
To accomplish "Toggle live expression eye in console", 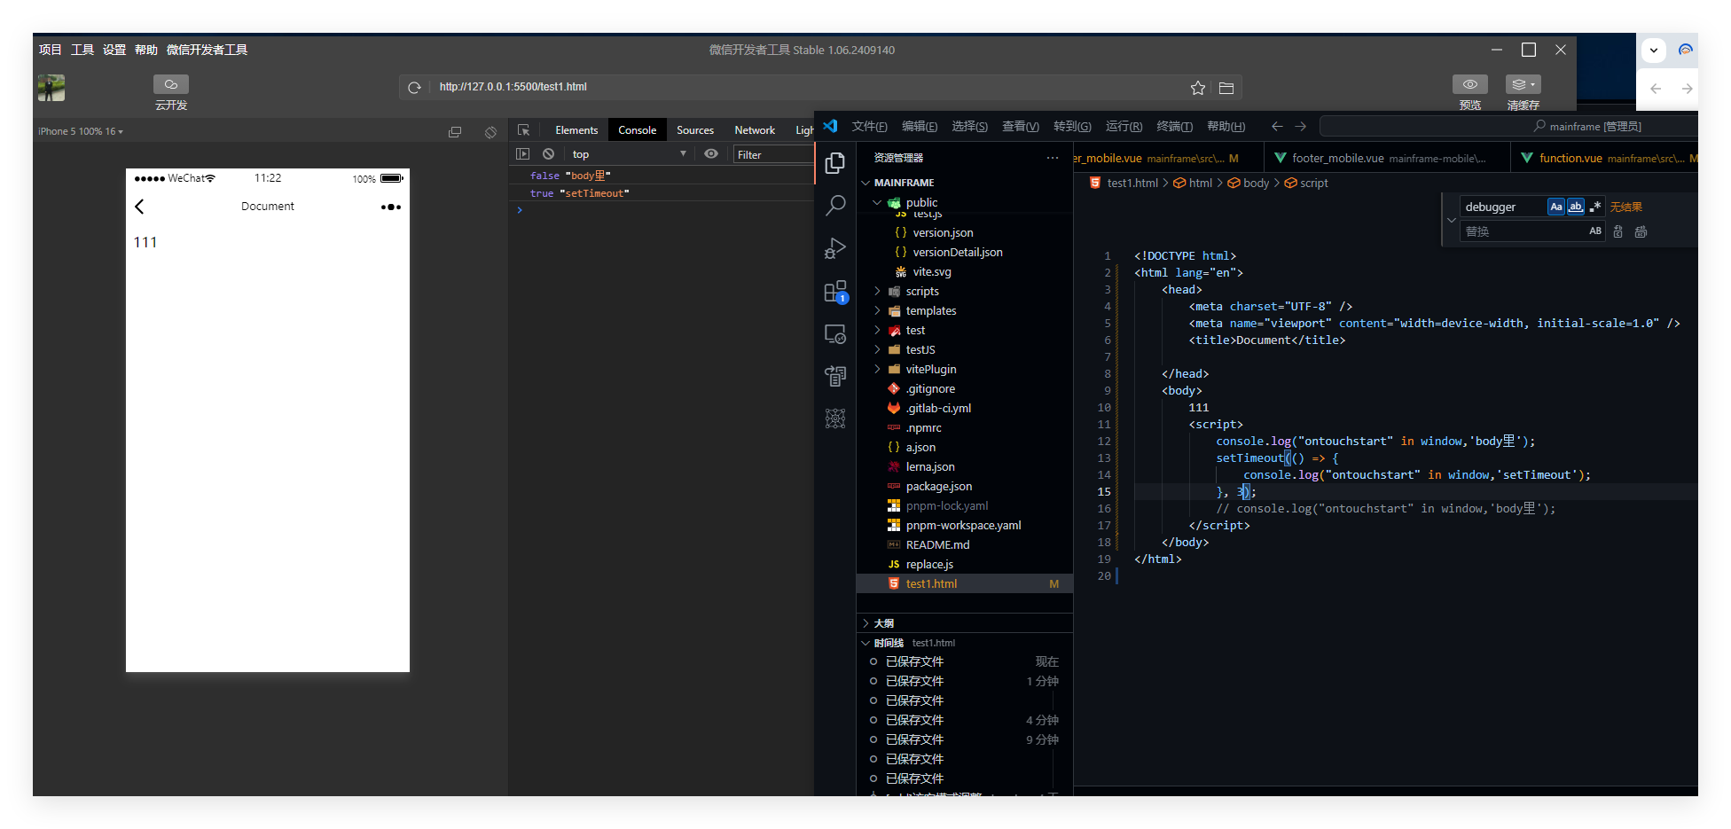I will 711,154.
